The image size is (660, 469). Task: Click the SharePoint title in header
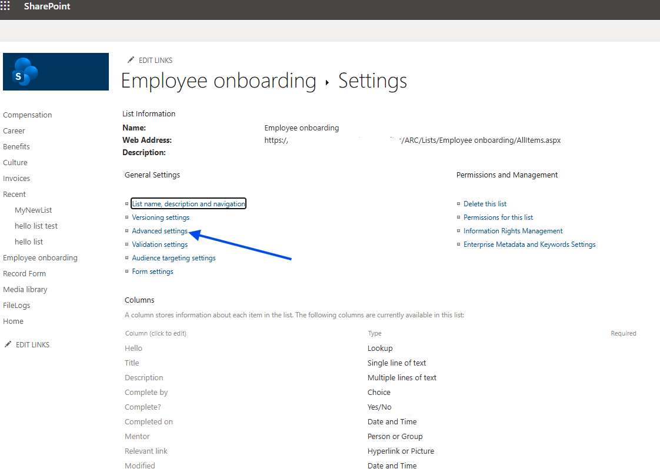tap(47, 6)
